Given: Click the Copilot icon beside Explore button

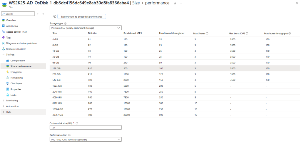Looking at the screenshot, I should pyautogui.click(x=55, y=17).
